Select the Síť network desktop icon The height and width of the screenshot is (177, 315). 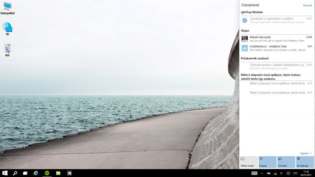8,29
